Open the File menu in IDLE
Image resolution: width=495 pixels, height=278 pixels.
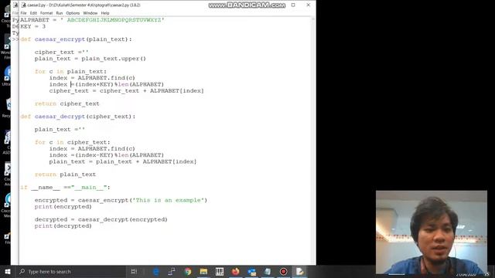[x=23, y=13]
